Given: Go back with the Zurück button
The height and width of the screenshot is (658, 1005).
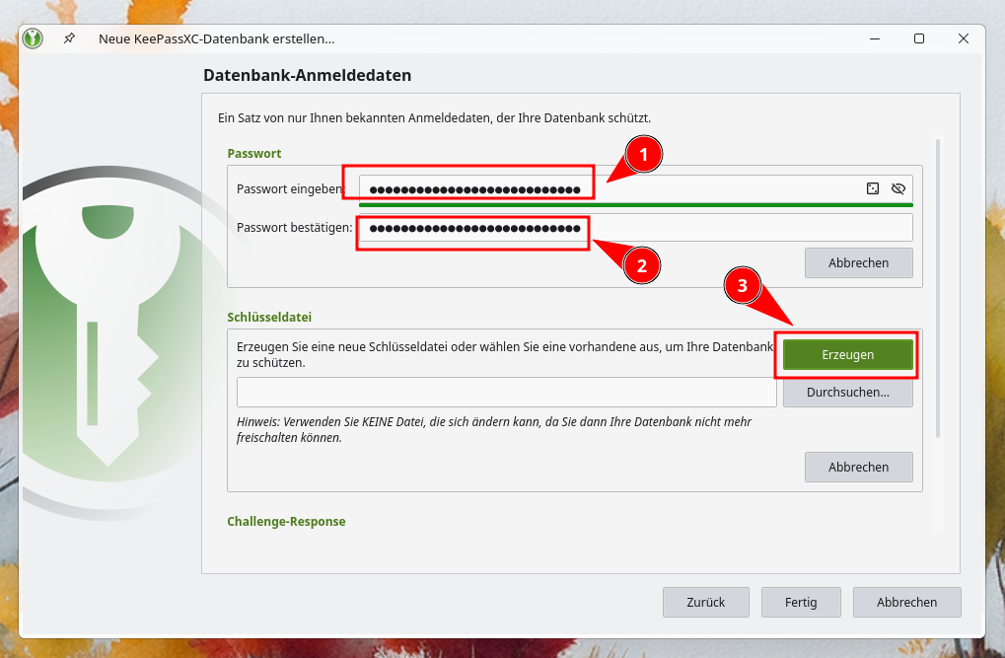Looking at the screenshot, I should coord(706,602).
